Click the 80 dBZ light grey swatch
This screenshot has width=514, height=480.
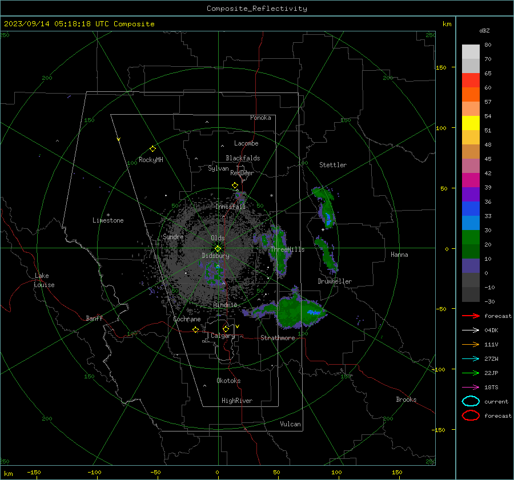click(471, 51)
